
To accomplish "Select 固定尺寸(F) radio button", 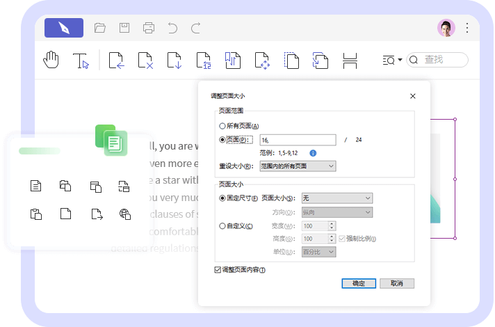I will click(222, 198).
